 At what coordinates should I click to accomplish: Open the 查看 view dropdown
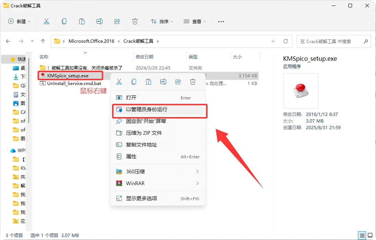195,22
